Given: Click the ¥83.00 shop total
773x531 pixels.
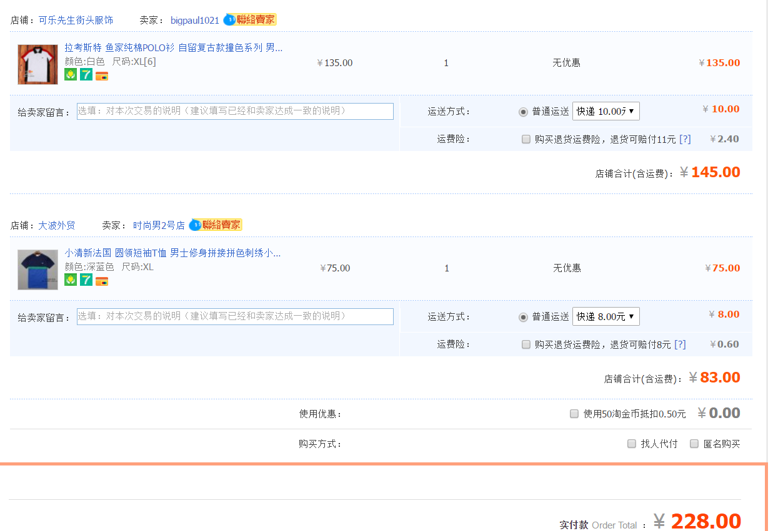Looking at the screenshot, I should [x=714, y=378].
